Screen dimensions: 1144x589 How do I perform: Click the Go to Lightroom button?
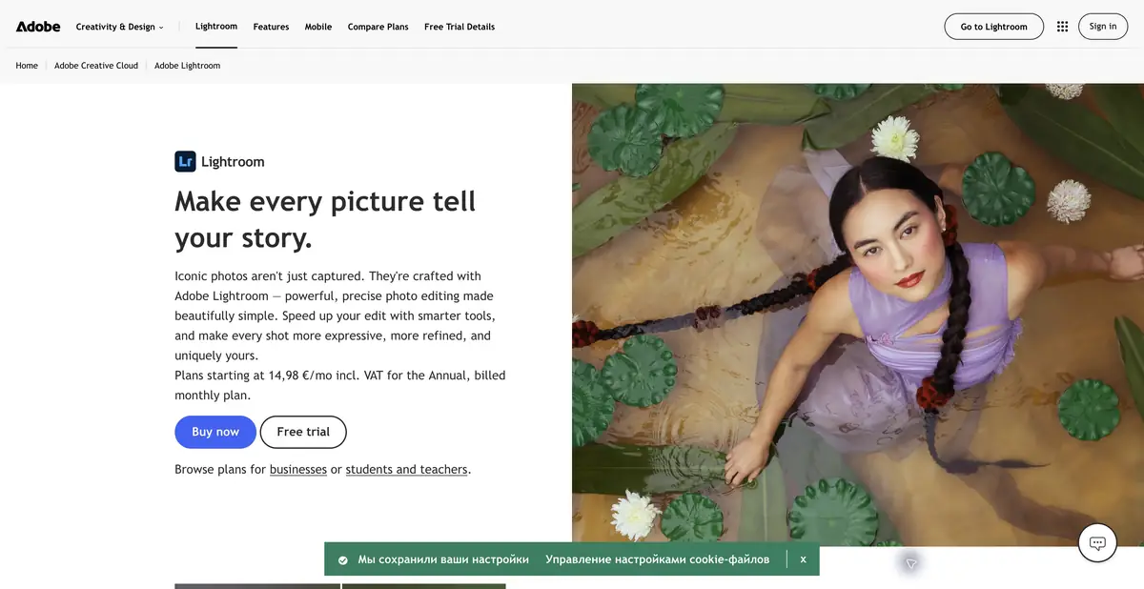[994, 27]
